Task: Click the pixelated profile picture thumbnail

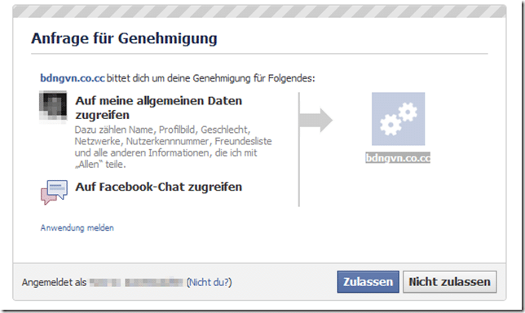Action: point(53,106)
